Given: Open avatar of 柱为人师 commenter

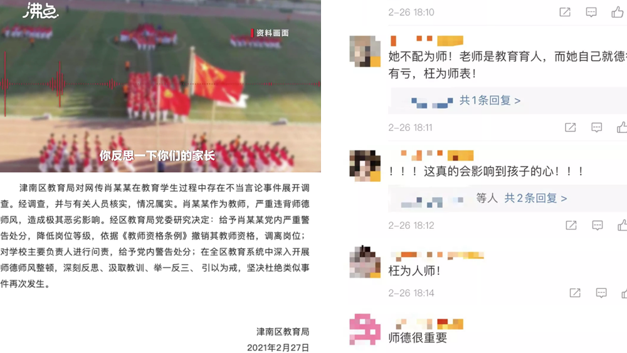Looking at the screenshot, I should coord(365,262).
